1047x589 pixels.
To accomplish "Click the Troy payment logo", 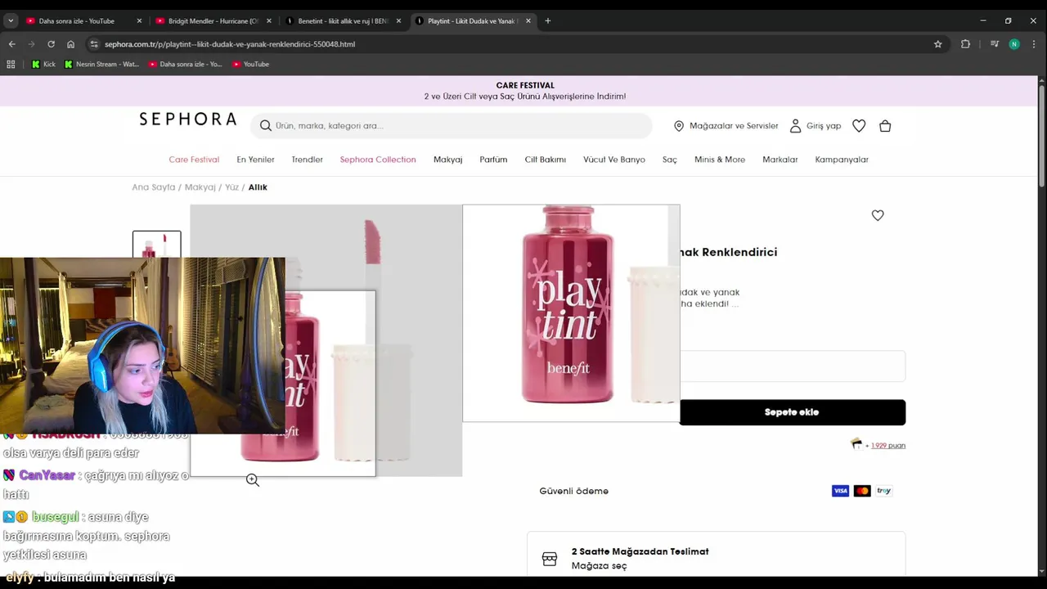I will pyautogui.click(x=883, y=491).
